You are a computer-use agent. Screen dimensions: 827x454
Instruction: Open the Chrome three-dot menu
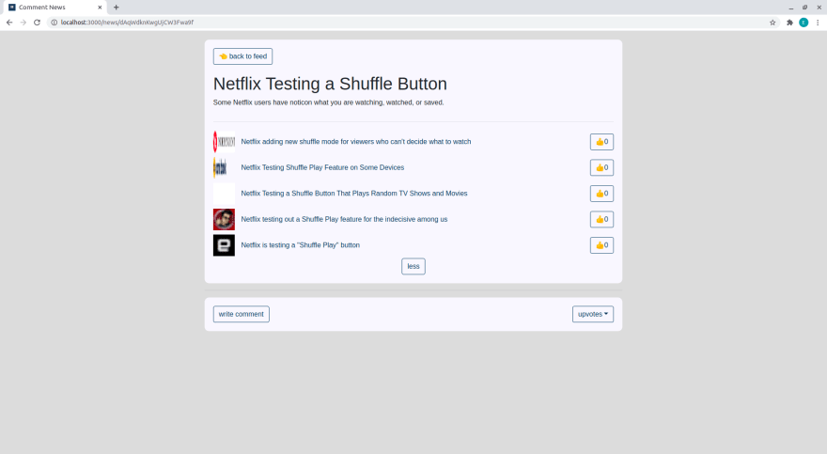pos(818,23)
